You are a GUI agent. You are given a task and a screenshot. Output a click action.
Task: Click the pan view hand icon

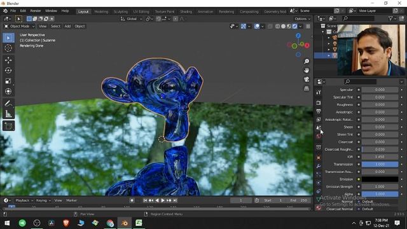(x=307, y=71)
